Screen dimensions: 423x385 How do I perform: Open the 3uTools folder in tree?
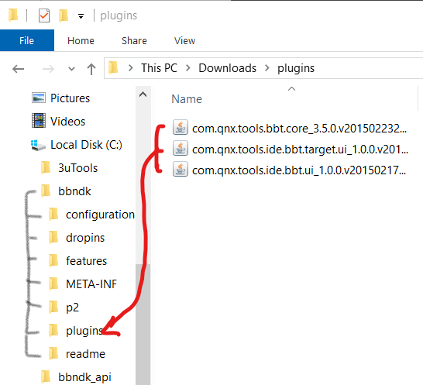point(77,168)
